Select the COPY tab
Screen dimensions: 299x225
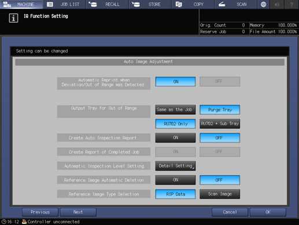(x=193, y=4)
